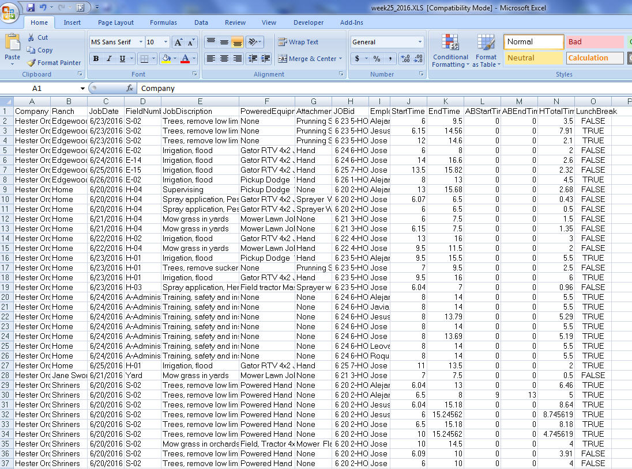Apply Accounting dollar number format
The height and width of the screenshot is (469, 632).
[357, 59]
